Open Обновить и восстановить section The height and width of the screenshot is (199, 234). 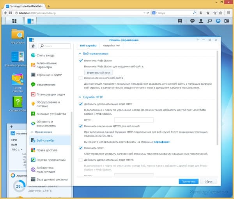[50, 124]
